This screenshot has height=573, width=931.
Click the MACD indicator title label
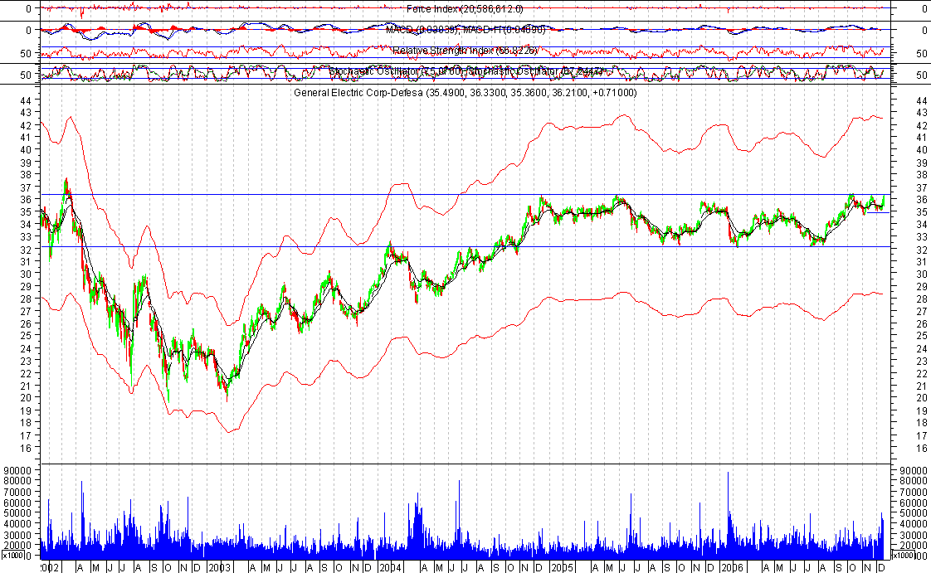[x=465, y=30]
